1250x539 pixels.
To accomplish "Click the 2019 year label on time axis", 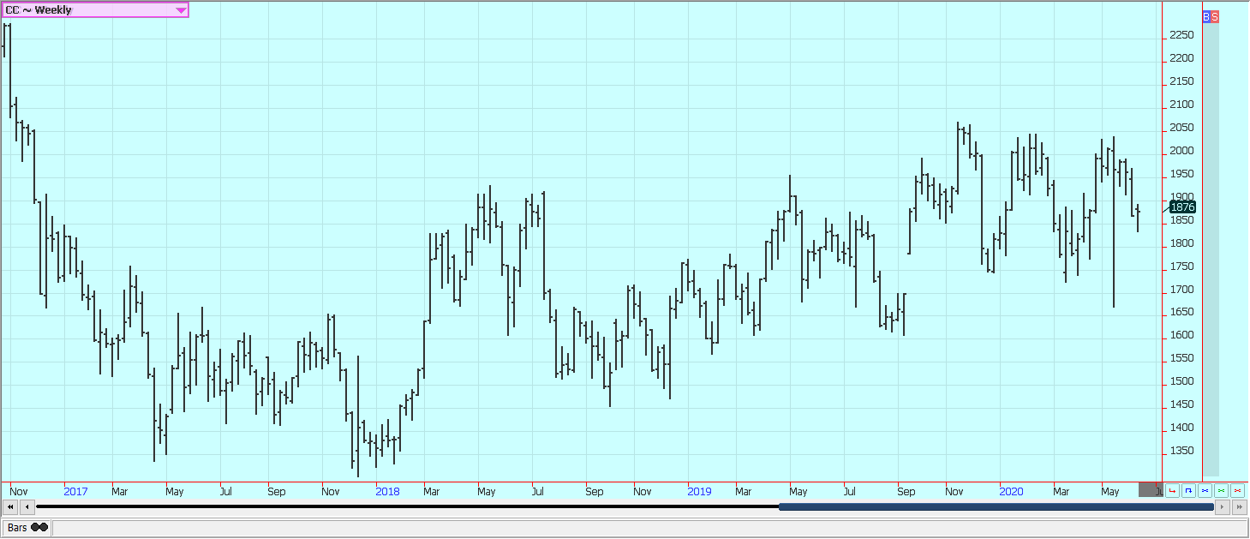I will coord(699,492).
